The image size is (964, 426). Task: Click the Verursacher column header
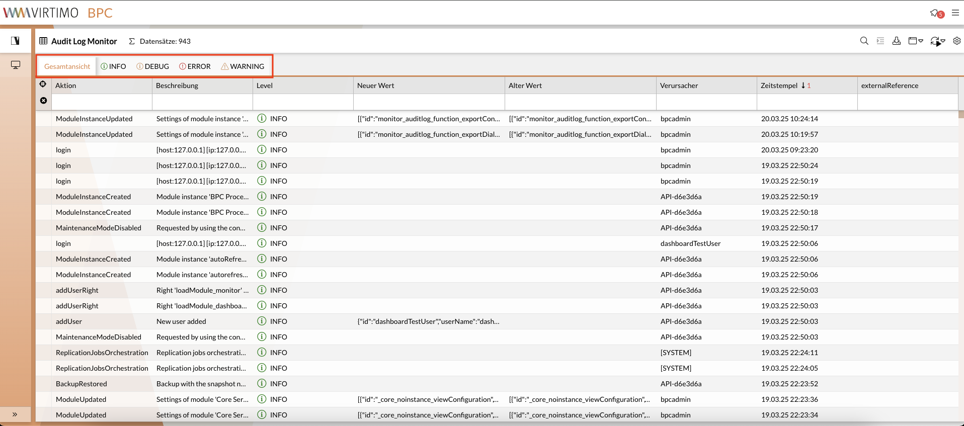click(x=679, y=86)
